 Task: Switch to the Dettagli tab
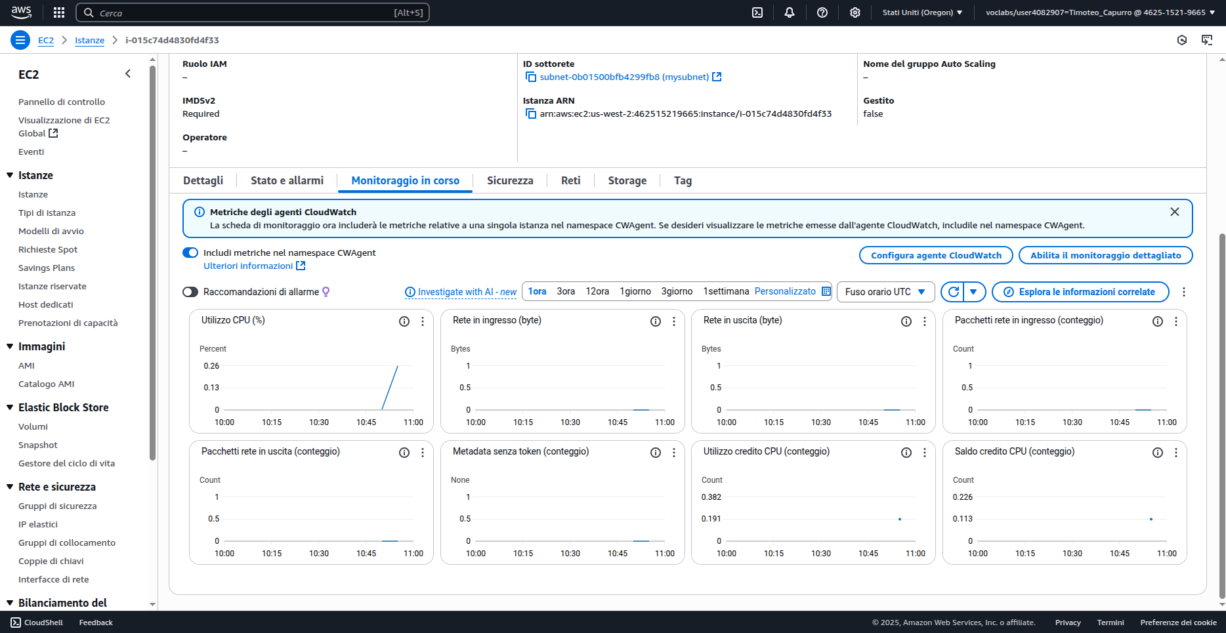tap(203, 180)
